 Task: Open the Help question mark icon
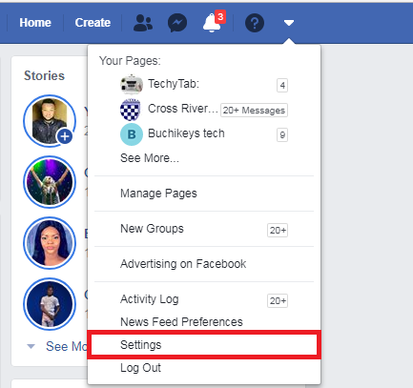pos(255,23)
